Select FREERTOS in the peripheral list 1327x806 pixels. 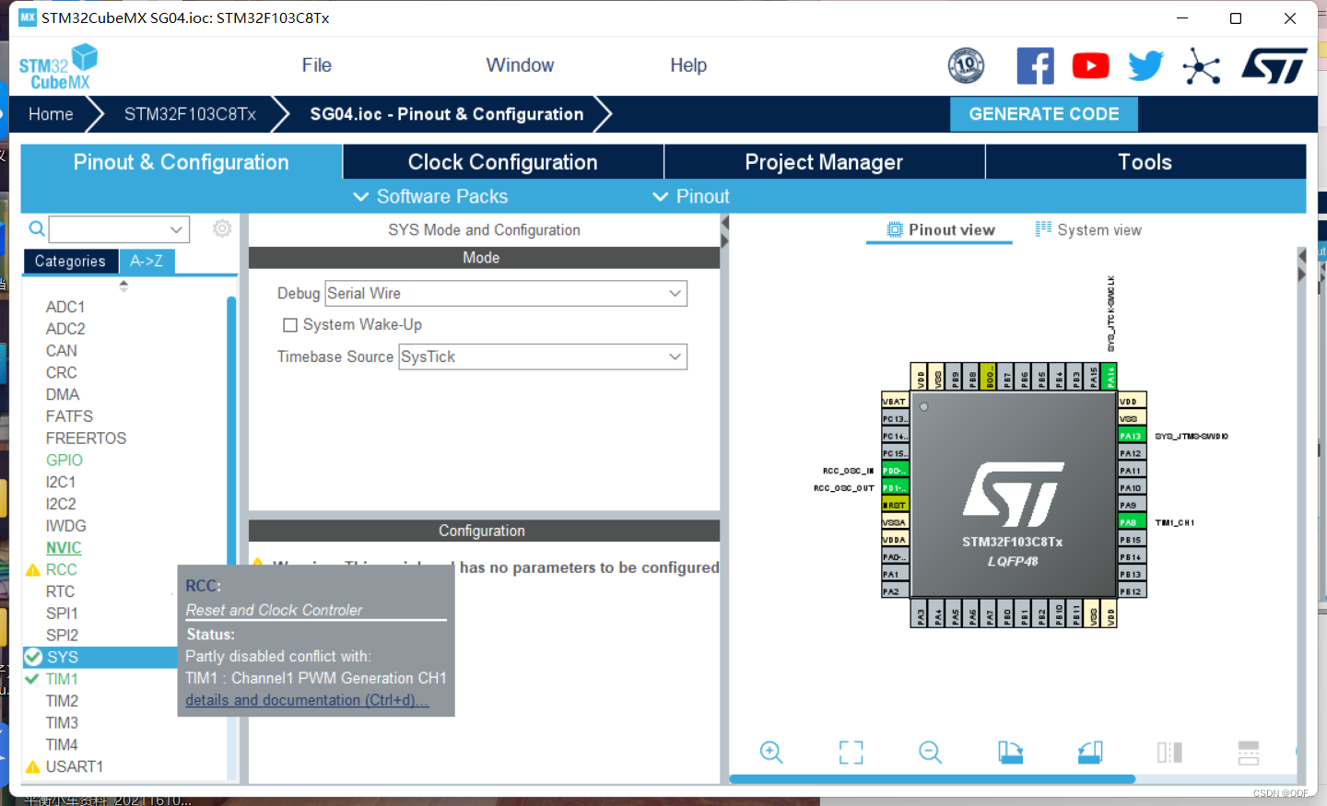87,438
